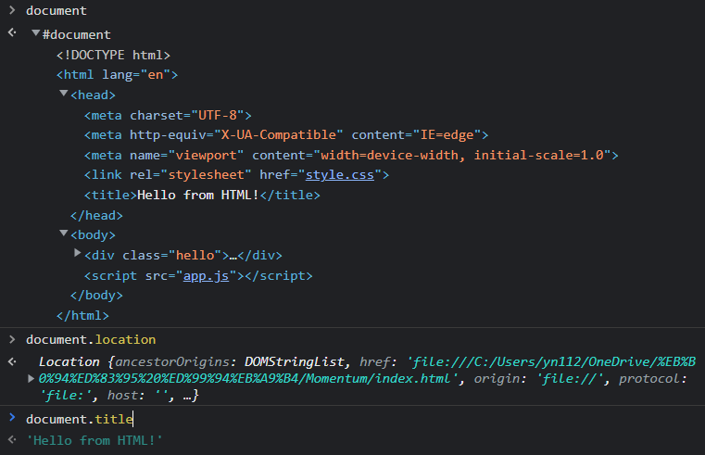705x455 pixels.
Task: Click the input chevron beside document.location
Action: point(12,339)
